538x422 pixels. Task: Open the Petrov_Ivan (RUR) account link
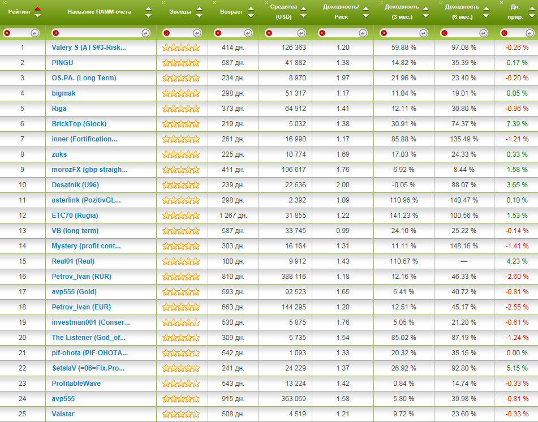81,277
